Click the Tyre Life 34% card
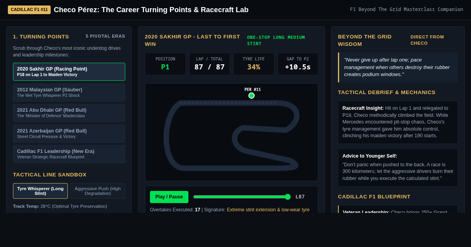471x247 pixels. pyautogui.click(x=254, y=64)
